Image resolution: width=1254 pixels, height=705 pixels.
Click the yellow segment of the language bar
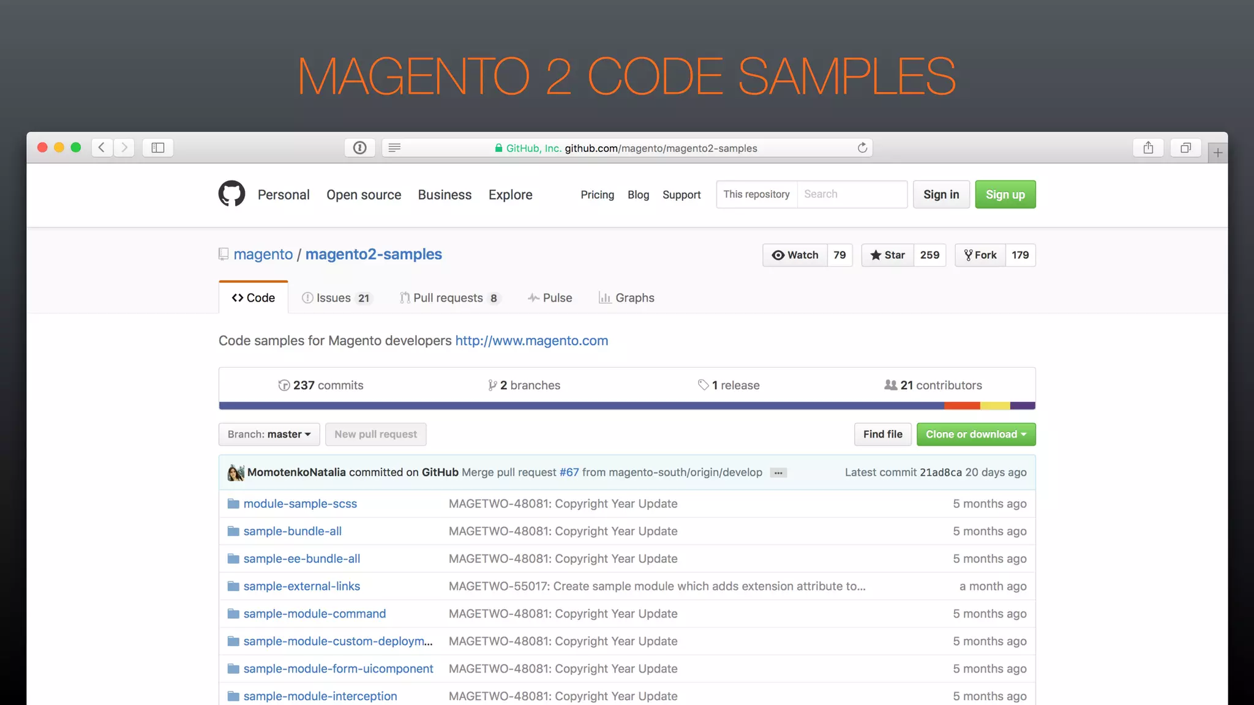995,406
